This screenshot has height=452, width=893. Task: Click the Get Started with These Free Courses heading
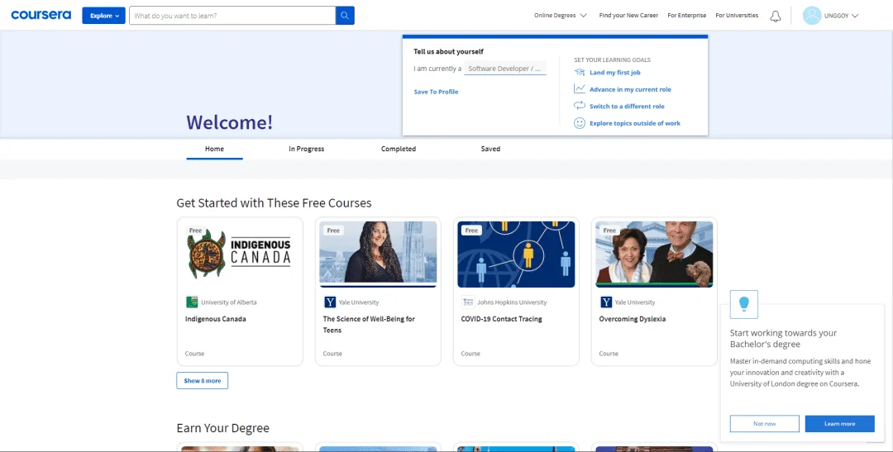click(274, 202)
